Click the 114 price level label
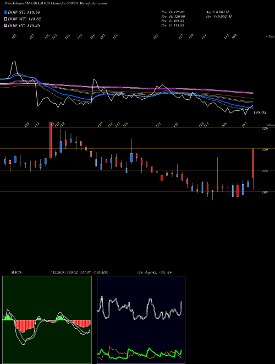Screen dimensions: 275x364 (x=265, y=171)
